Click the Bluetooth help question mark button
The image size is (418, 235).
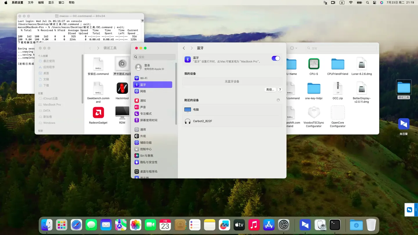click(280, 89)
